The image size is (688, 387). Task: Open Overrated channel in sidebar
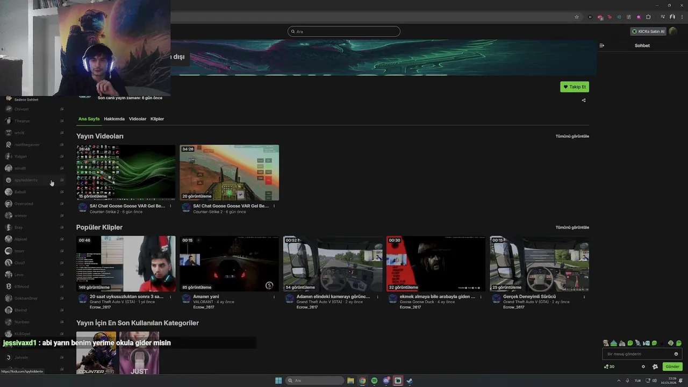coord(34,204)
